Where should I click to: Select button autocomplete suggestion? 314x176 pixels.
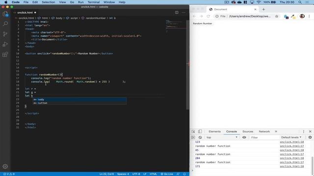[79, 103]
